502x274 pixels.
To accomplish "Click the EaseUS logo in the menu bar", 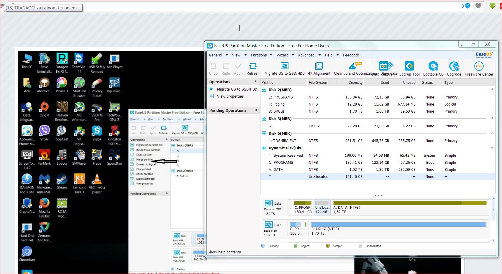I will [x=484, y=55].
